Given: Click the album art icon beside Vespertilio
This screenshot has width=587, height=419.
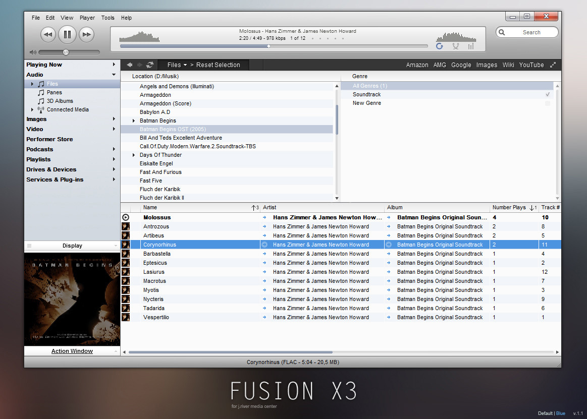Looking at the screenshot, I should 126,317.
